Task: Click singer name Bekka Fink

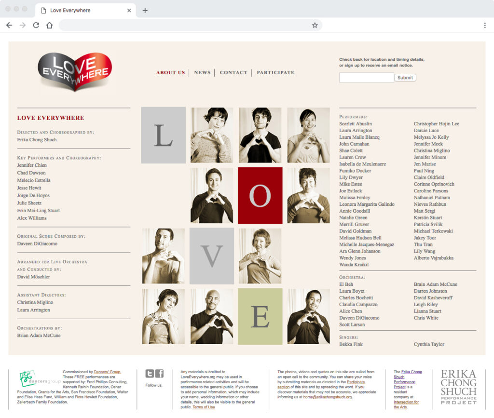Action: [x=351, y=344]
